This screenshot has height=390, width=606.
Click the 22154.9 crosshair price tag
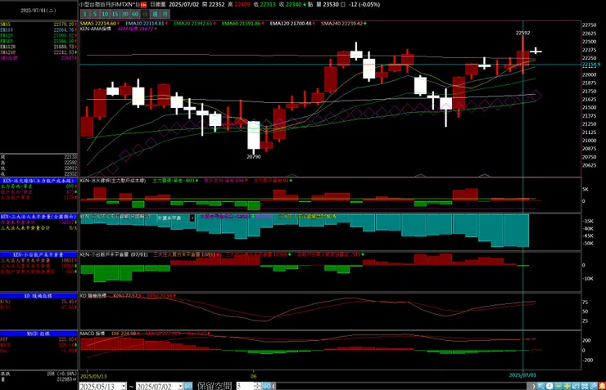[x=591, y=65]
